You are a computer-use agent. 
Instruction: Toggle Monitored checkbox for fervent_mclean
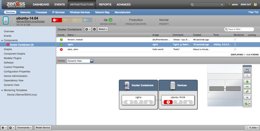click(235, 40)
